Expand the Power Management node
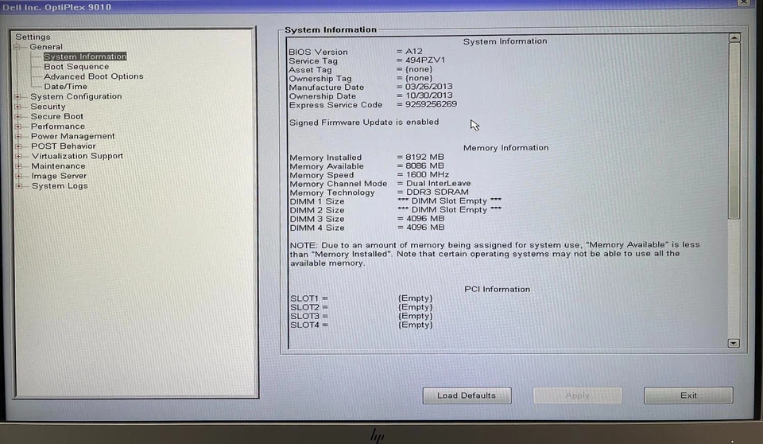 18,137
